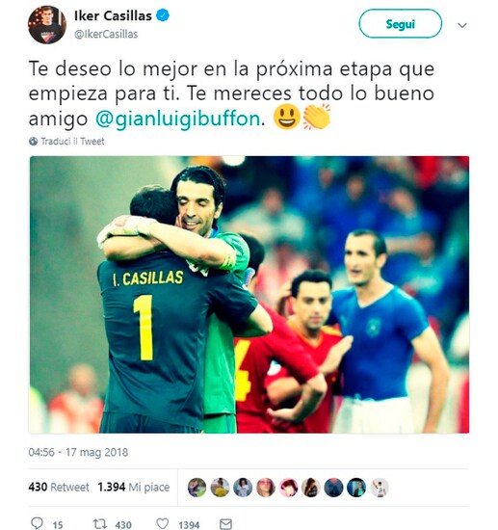View the 430 Retweet list

tap(59, 487)
